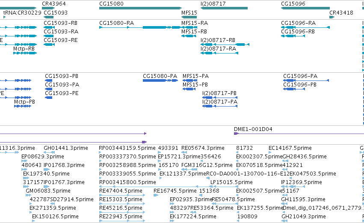Screen dimensions: 364x223
Task: Select the EK197340.5prime EST label
Action: [46, 174]
